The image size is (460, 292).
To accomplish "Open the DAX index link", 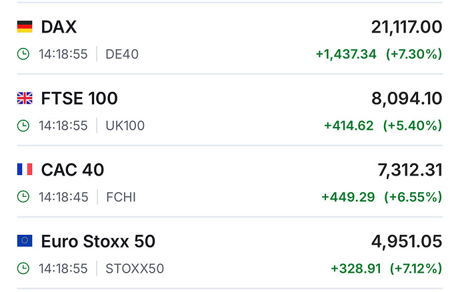I will [59, 27].
